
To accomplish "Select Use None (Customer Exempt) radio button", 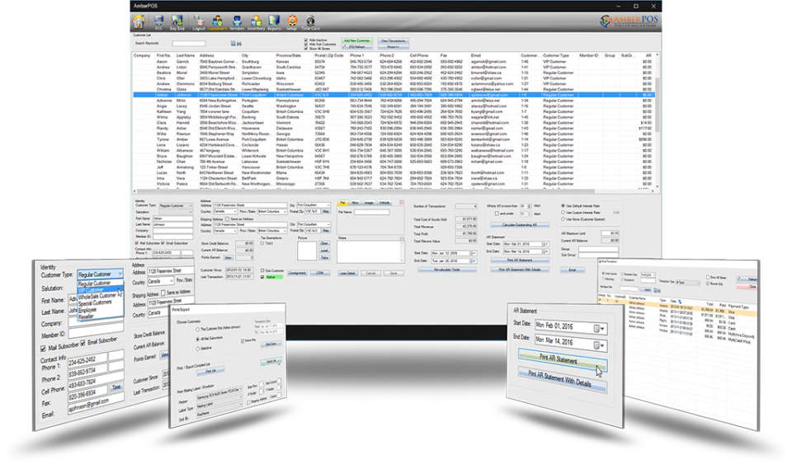I will (x=563, y=219).
